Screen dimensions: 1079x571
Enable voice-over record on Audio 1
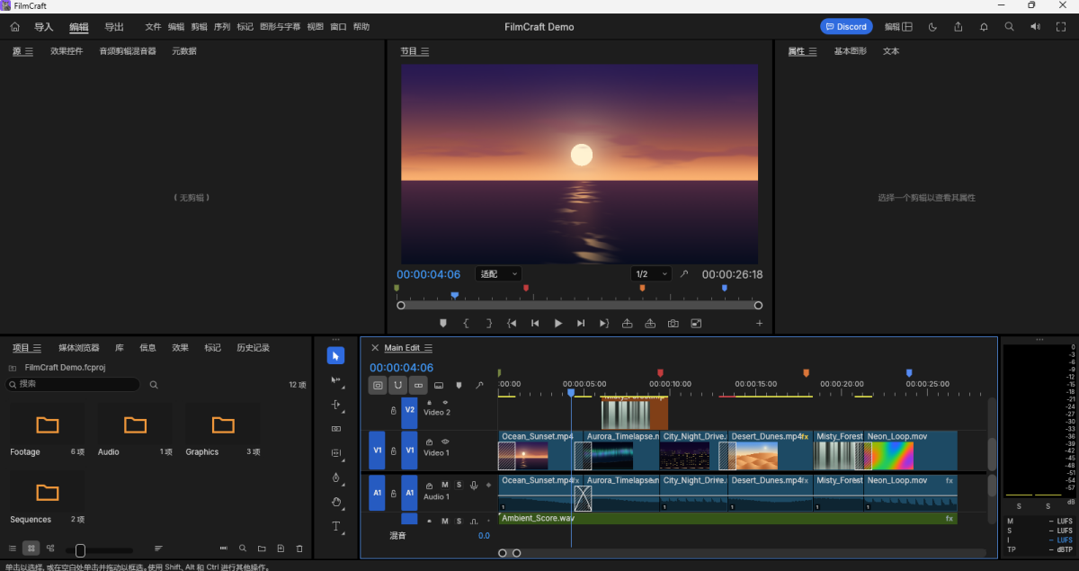pos(474,485)
